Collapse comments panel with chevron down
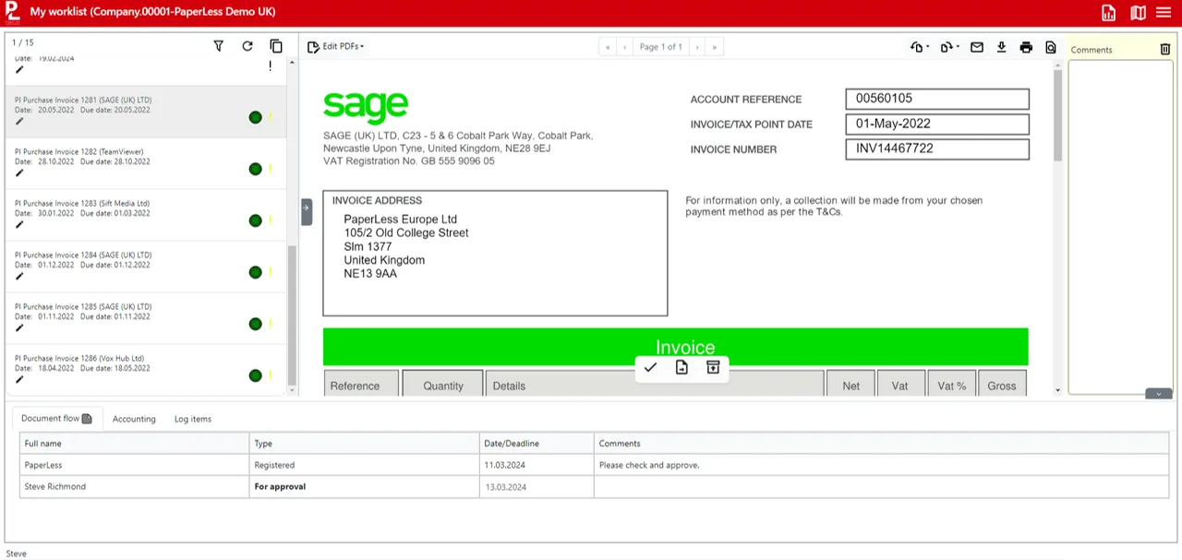The width and height of the screenshot is (1182, 560). [1159, 394]
